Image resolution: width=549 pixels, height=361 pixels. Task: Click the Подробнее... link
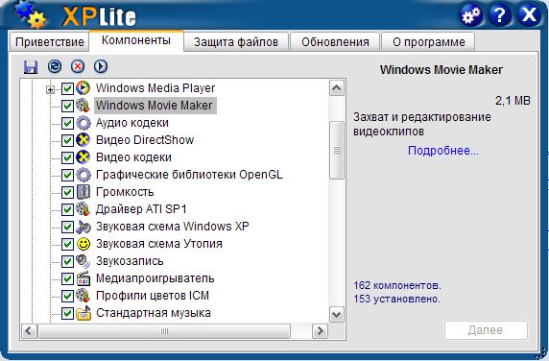[x=443, y=151]
